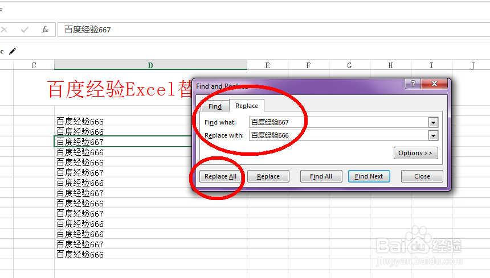Select column D header
The image size is (490, 278).
(x=150, y=65)
